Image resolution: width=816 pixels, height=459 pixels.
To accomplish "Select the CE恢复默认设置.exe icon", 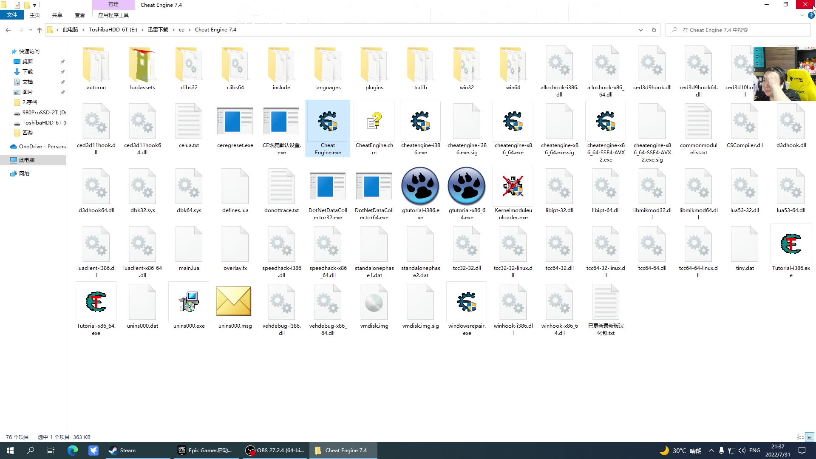I will coord(281,122).
